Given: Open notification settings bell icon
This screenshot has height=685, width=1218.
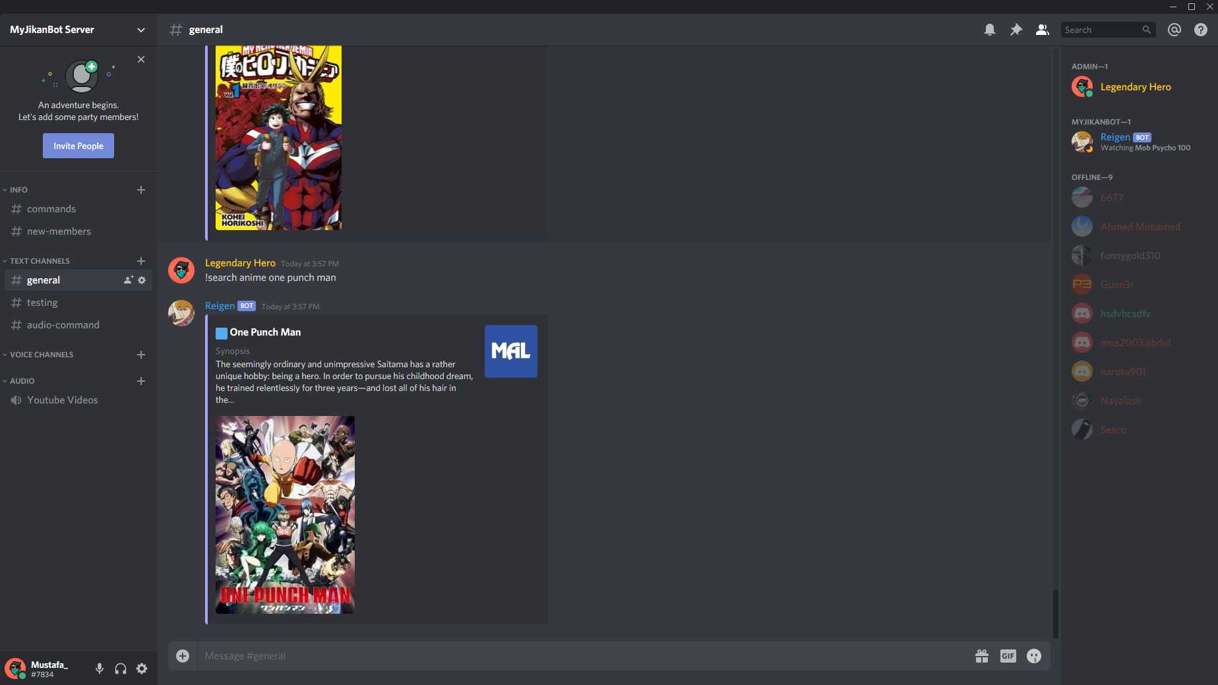Looking at the screenshot, I should (x=989, y=30).
